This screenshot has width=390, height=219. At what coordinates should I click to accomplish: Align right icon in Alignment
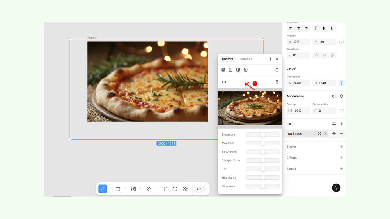click(x=307, y=28)
